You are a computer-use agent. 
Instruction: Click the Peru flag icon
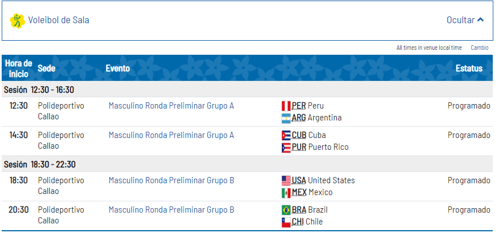click(286, 106)
